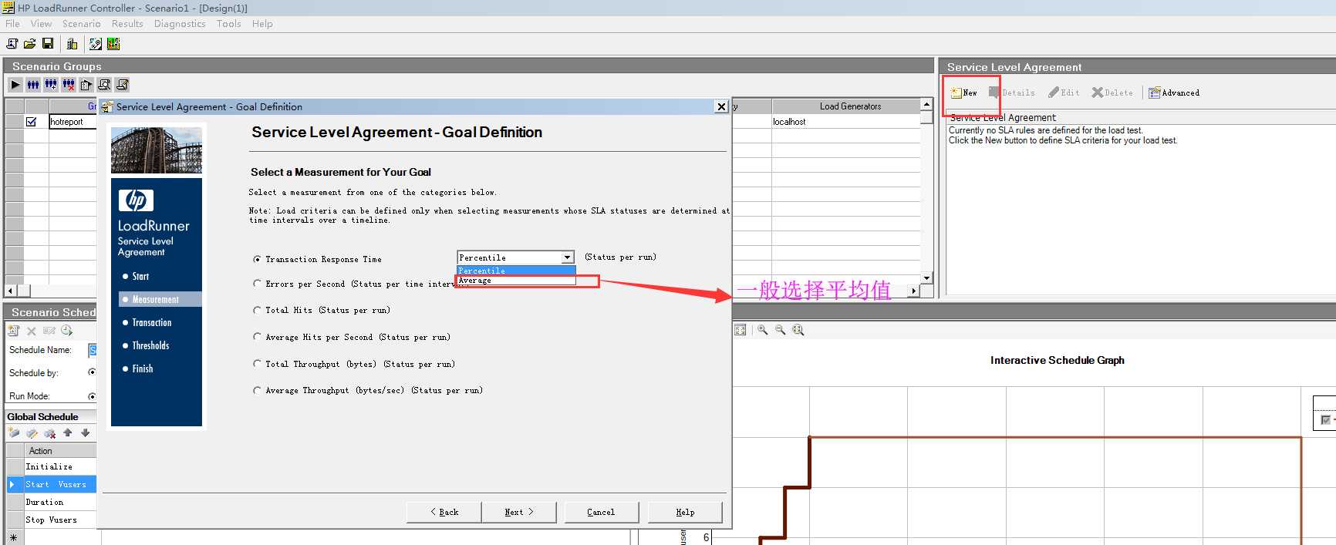Click the zoom-reset magnifier above the schedule graph
1336x545 pixels.
pyautogui.click(x=798, y=330)
